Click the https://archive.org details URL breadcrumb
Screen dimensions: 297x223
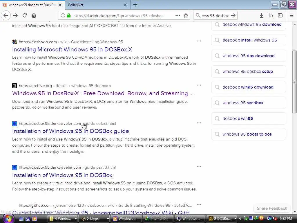coord(65,86)
